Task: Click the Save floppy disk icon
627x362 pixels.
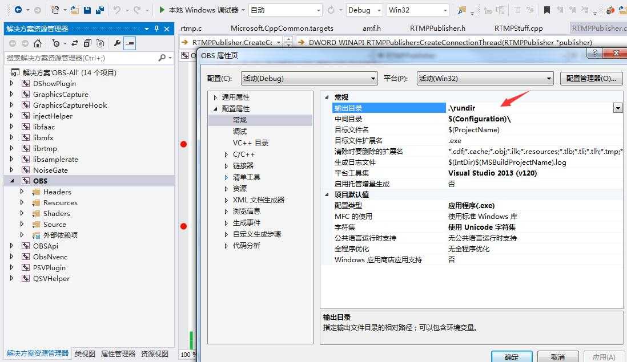Action: click(x=87, y=10)
